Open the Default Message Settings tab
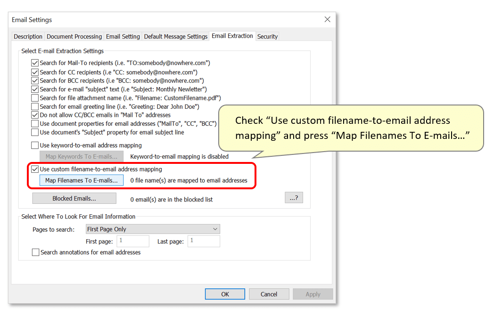The image size is (494, 315). pyautogui.click(x=175, y=37)
